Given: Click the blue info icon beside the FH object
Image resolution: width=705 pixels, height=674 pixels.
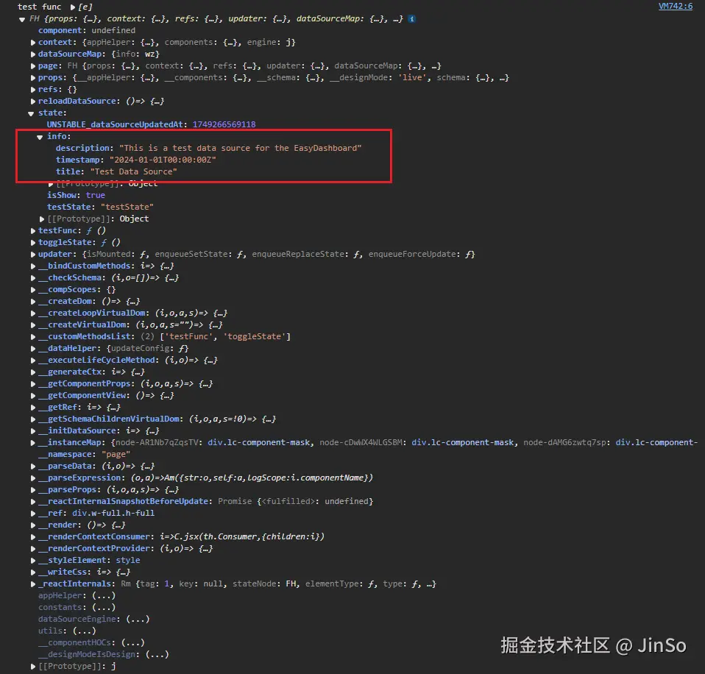Looking at the screenshot, I should pos(411,18).
